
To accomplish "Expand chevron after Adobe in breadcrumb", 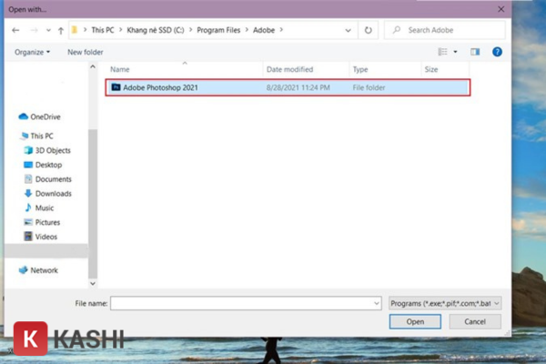I will pyautogui.click(x=281, y=30).
